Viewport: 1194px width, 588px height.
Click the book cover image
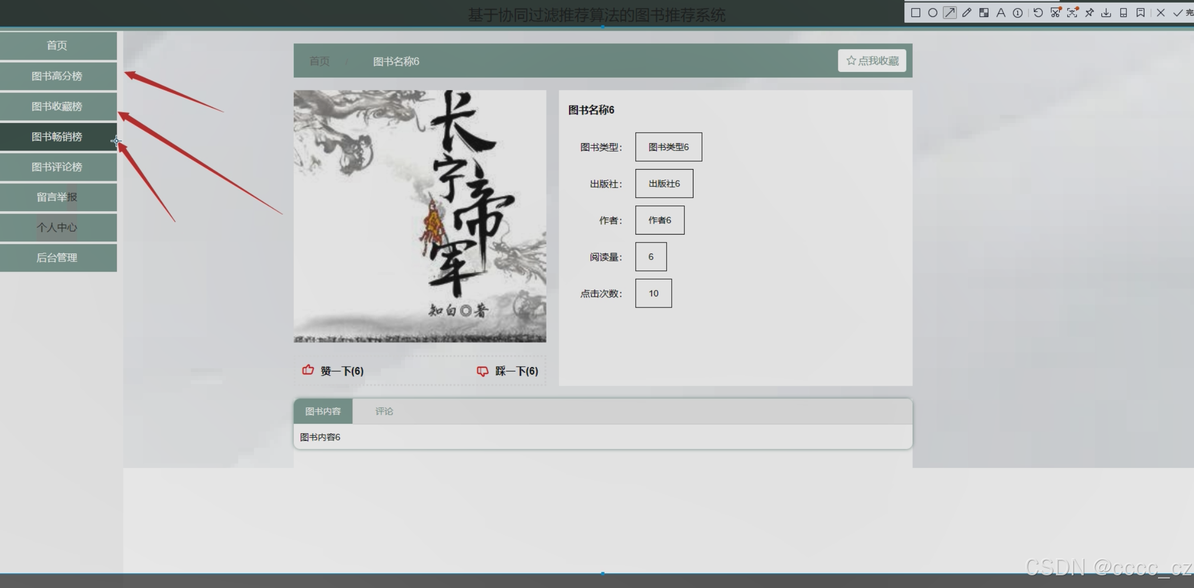tap(420, 216)
